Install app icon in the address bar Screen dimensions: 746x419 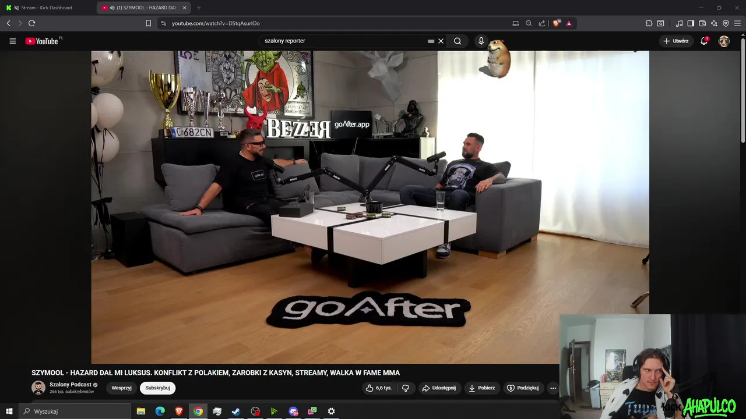tap(515, 23)
